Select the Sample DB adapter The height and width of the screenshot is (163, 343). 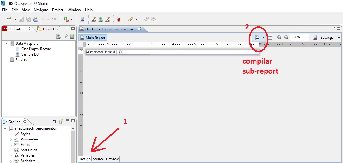coord(30,54)
